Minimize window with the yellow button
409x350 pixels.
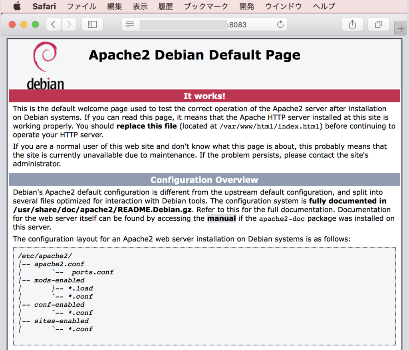(x=24, y=24)
